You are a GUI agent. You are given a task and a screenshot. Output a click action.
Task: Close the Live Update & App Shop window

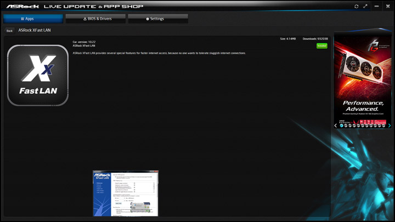[388, 6]
